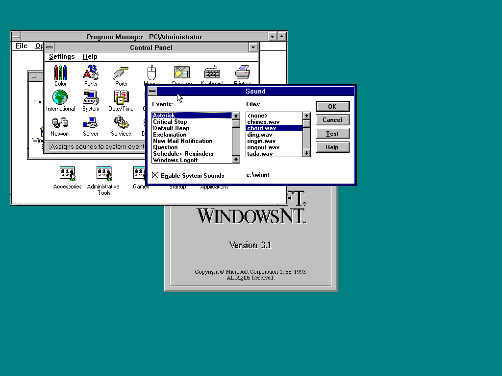This screenshot has height=376, width=502.
Task: Open the Control Panel system menu box
Action: pyautogui.click(x=50, y=47)
